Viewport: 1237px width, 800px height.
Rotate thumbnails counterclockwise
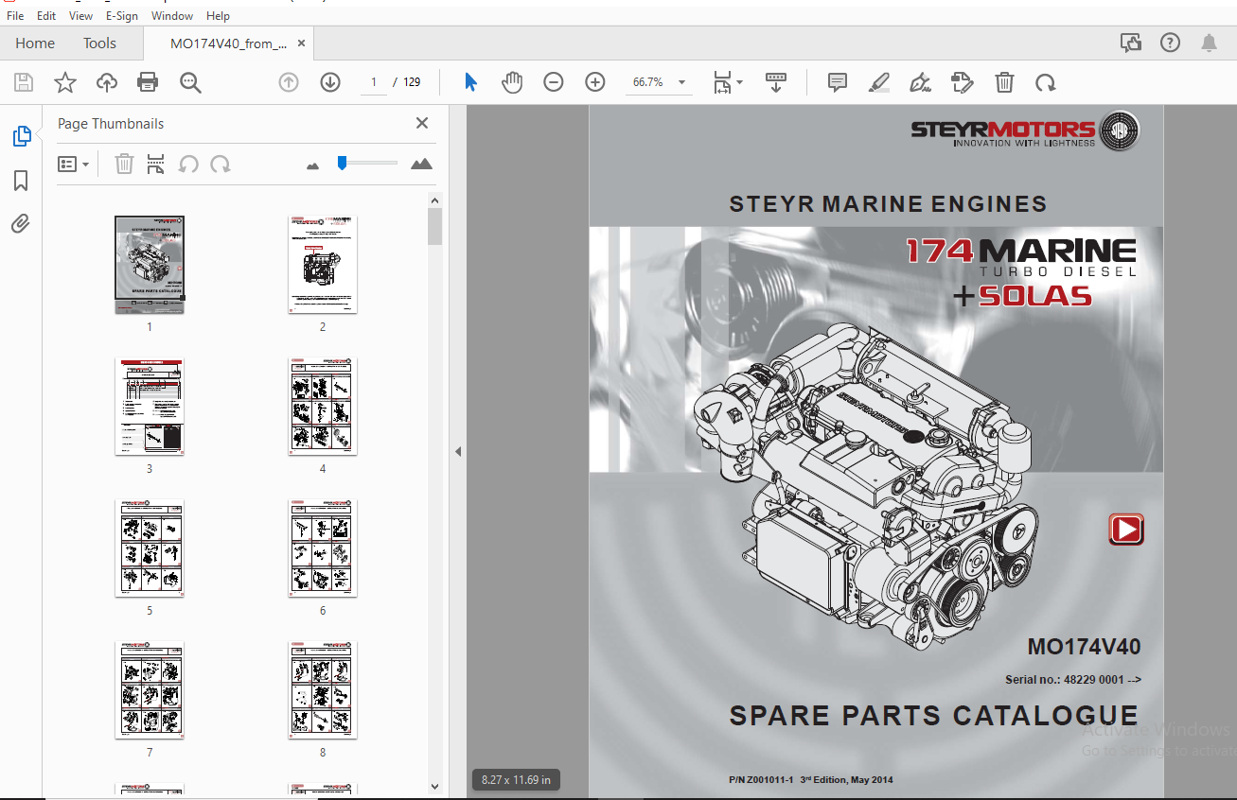188,164
